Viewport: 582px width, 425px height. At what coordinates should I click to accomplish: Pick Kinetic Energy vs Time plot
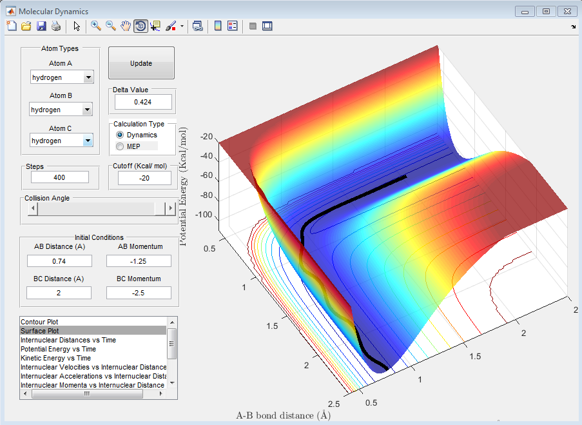[55, 358]
